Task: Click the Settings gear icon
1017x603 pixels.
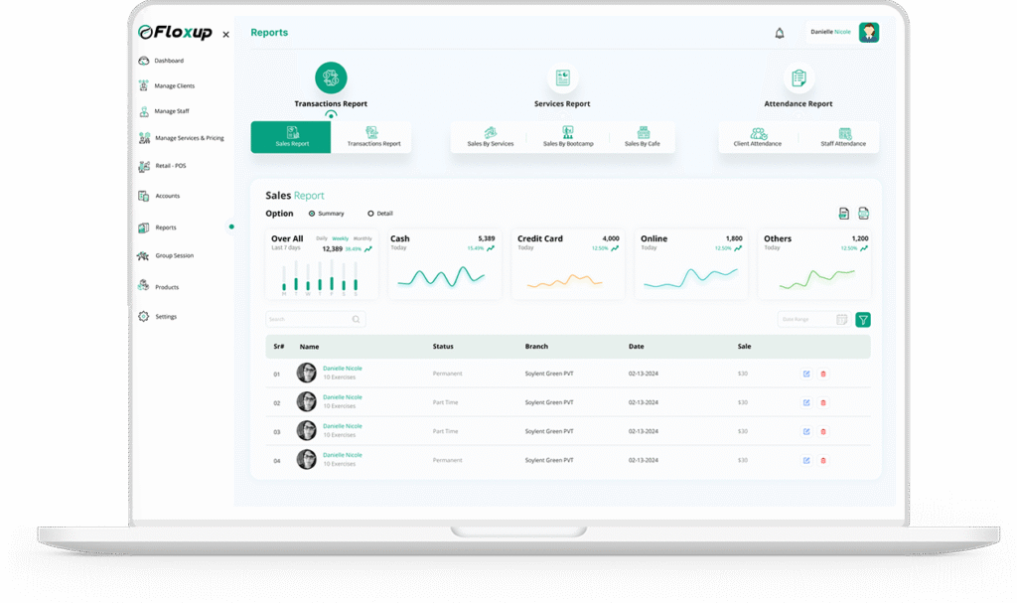Action: pyautogui.click(x=143, y=316)
